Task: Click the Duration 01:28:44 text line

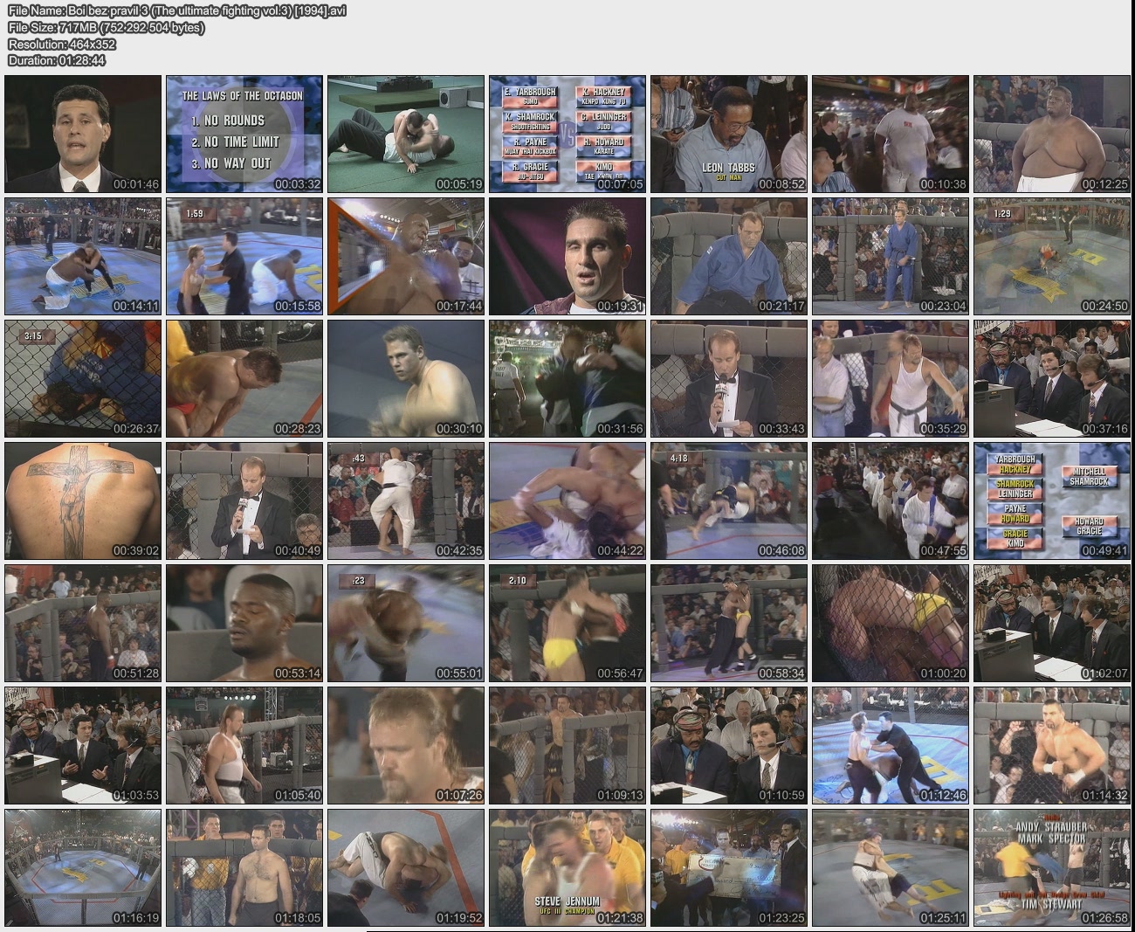Action: pos(57,60)
